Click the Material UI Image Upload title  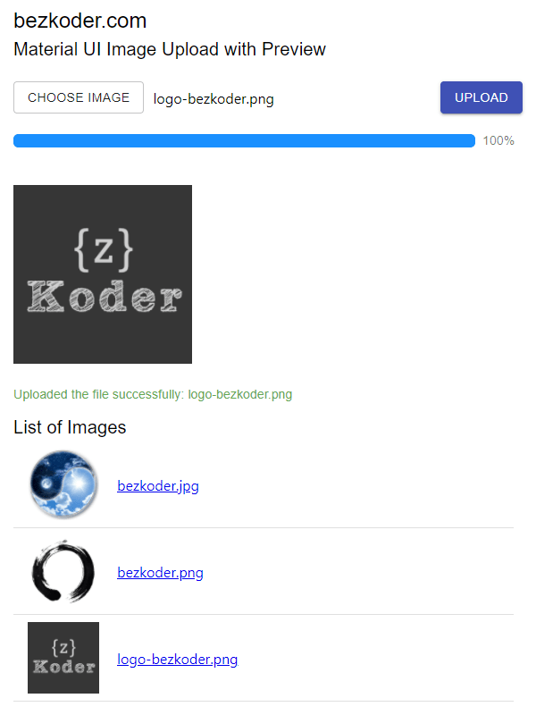pos(169,49)
